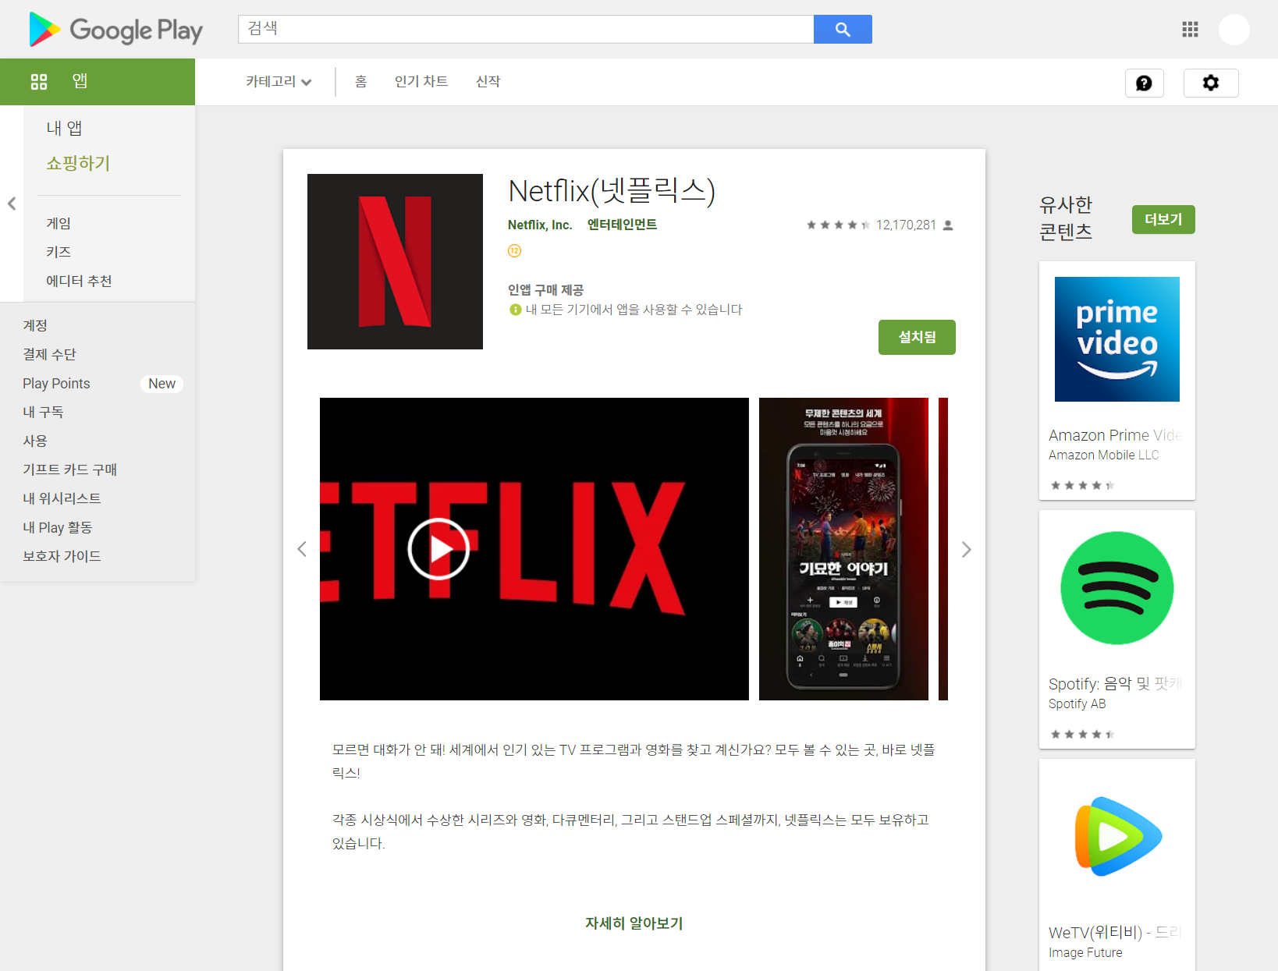
Task: Select the 신작 tab
Action: coord(488,81)
